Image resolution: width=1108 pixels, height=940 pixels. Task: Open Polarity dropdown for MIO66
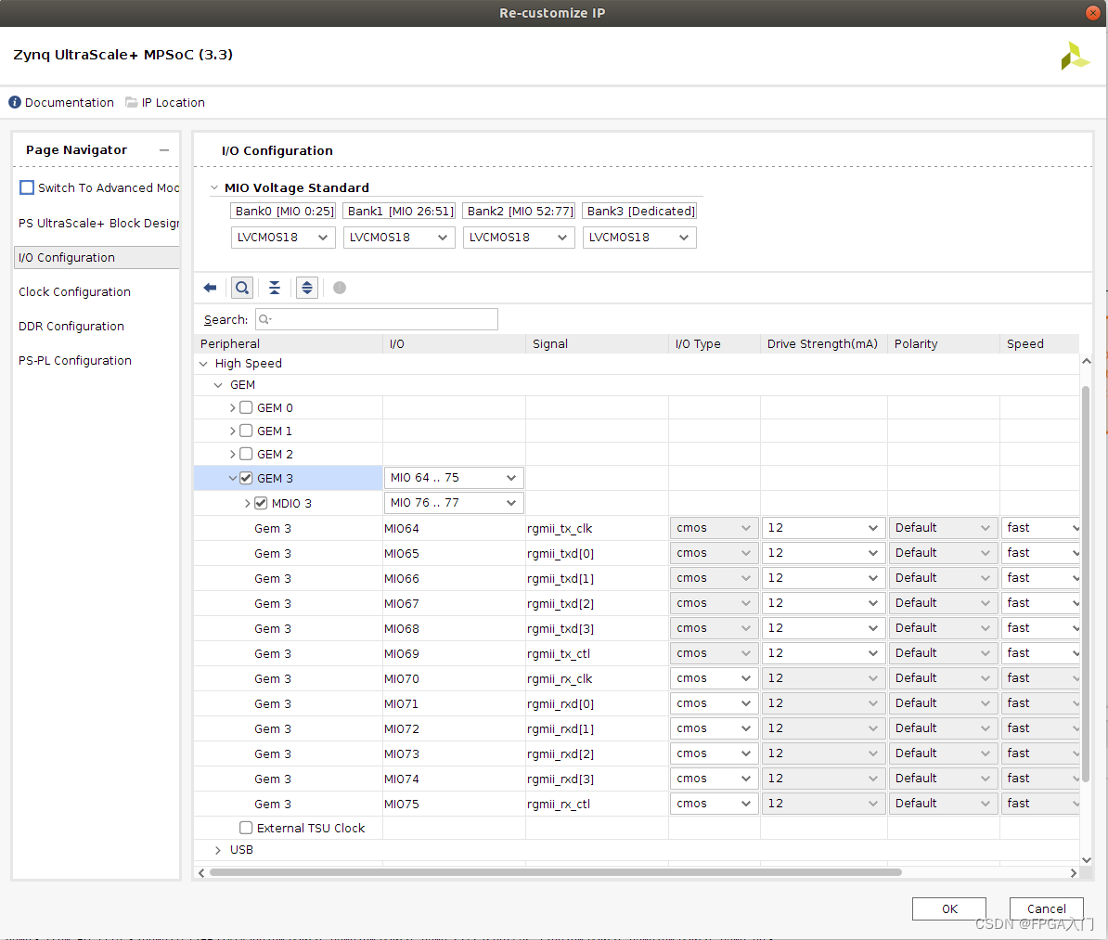coord(943,578)
